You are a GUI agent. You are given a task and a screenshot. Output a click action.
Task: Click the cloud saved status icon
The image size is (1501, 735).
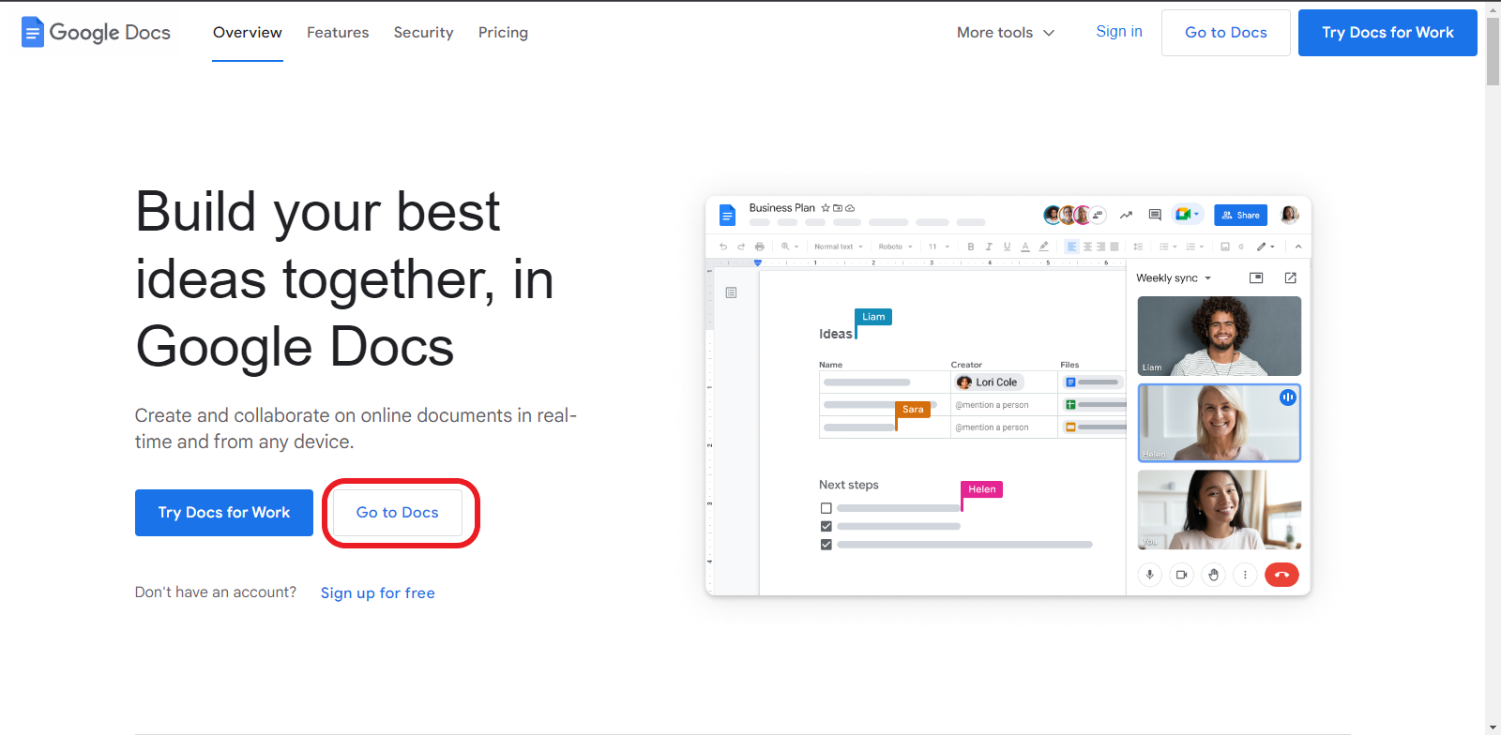pos(850,208)
